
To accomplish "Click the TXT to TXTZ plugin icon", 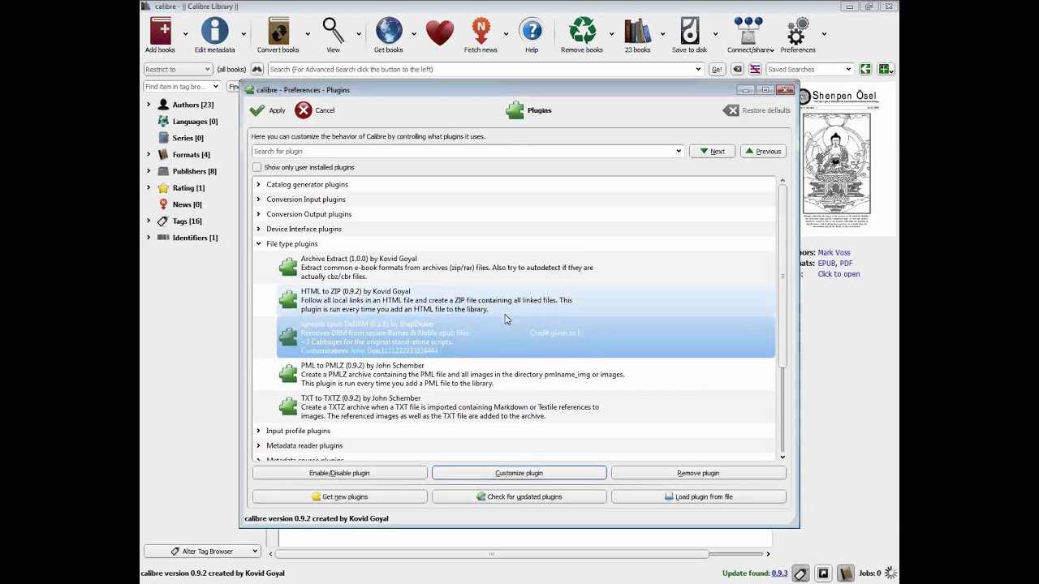I will tap(288, 406).
